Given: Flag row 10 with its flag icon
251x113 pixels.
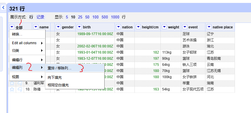Looking at the screenshot, I should [x=20, y=89].
